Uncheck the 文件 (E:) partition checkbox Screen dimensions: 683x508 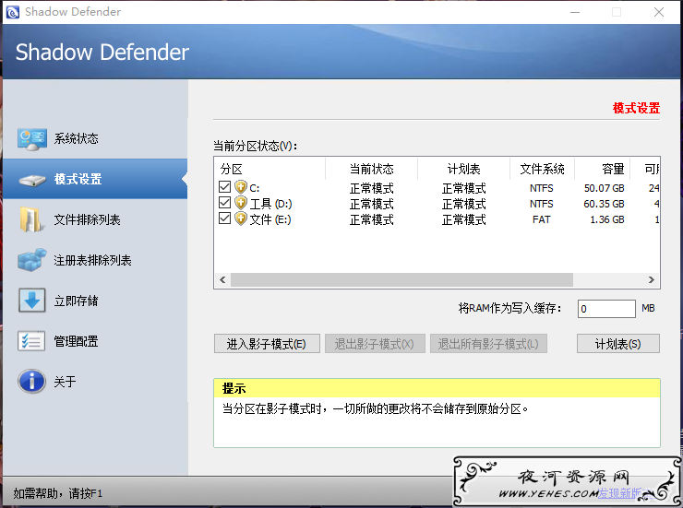[x=225, y=219]
